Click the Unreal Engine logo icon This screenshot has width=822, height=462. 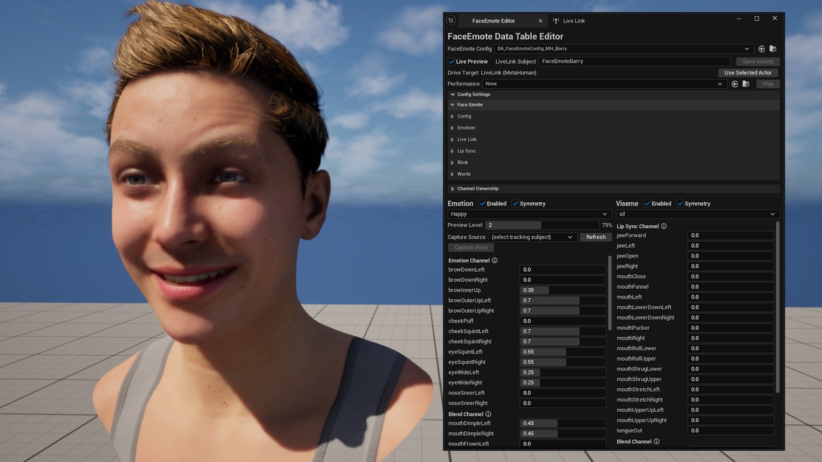(451, 20)
